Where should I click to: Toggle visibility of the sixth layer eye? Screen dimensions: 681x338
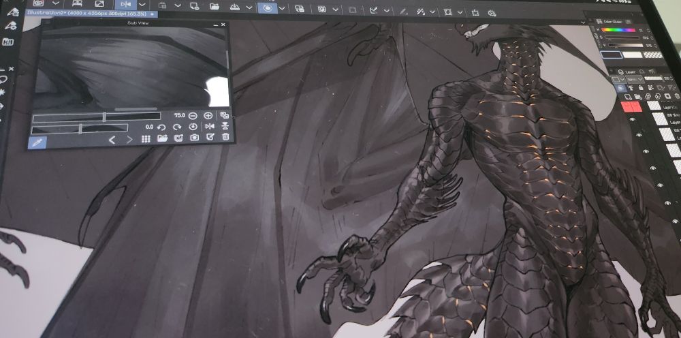pyautogui.click(x=668, y=203)
